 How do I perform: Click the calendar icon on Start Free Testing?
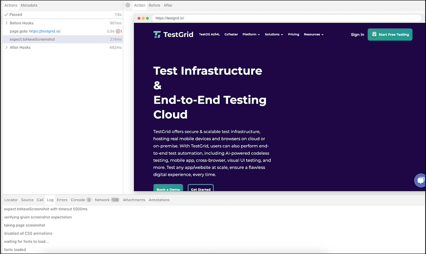(x=374, y=34)
